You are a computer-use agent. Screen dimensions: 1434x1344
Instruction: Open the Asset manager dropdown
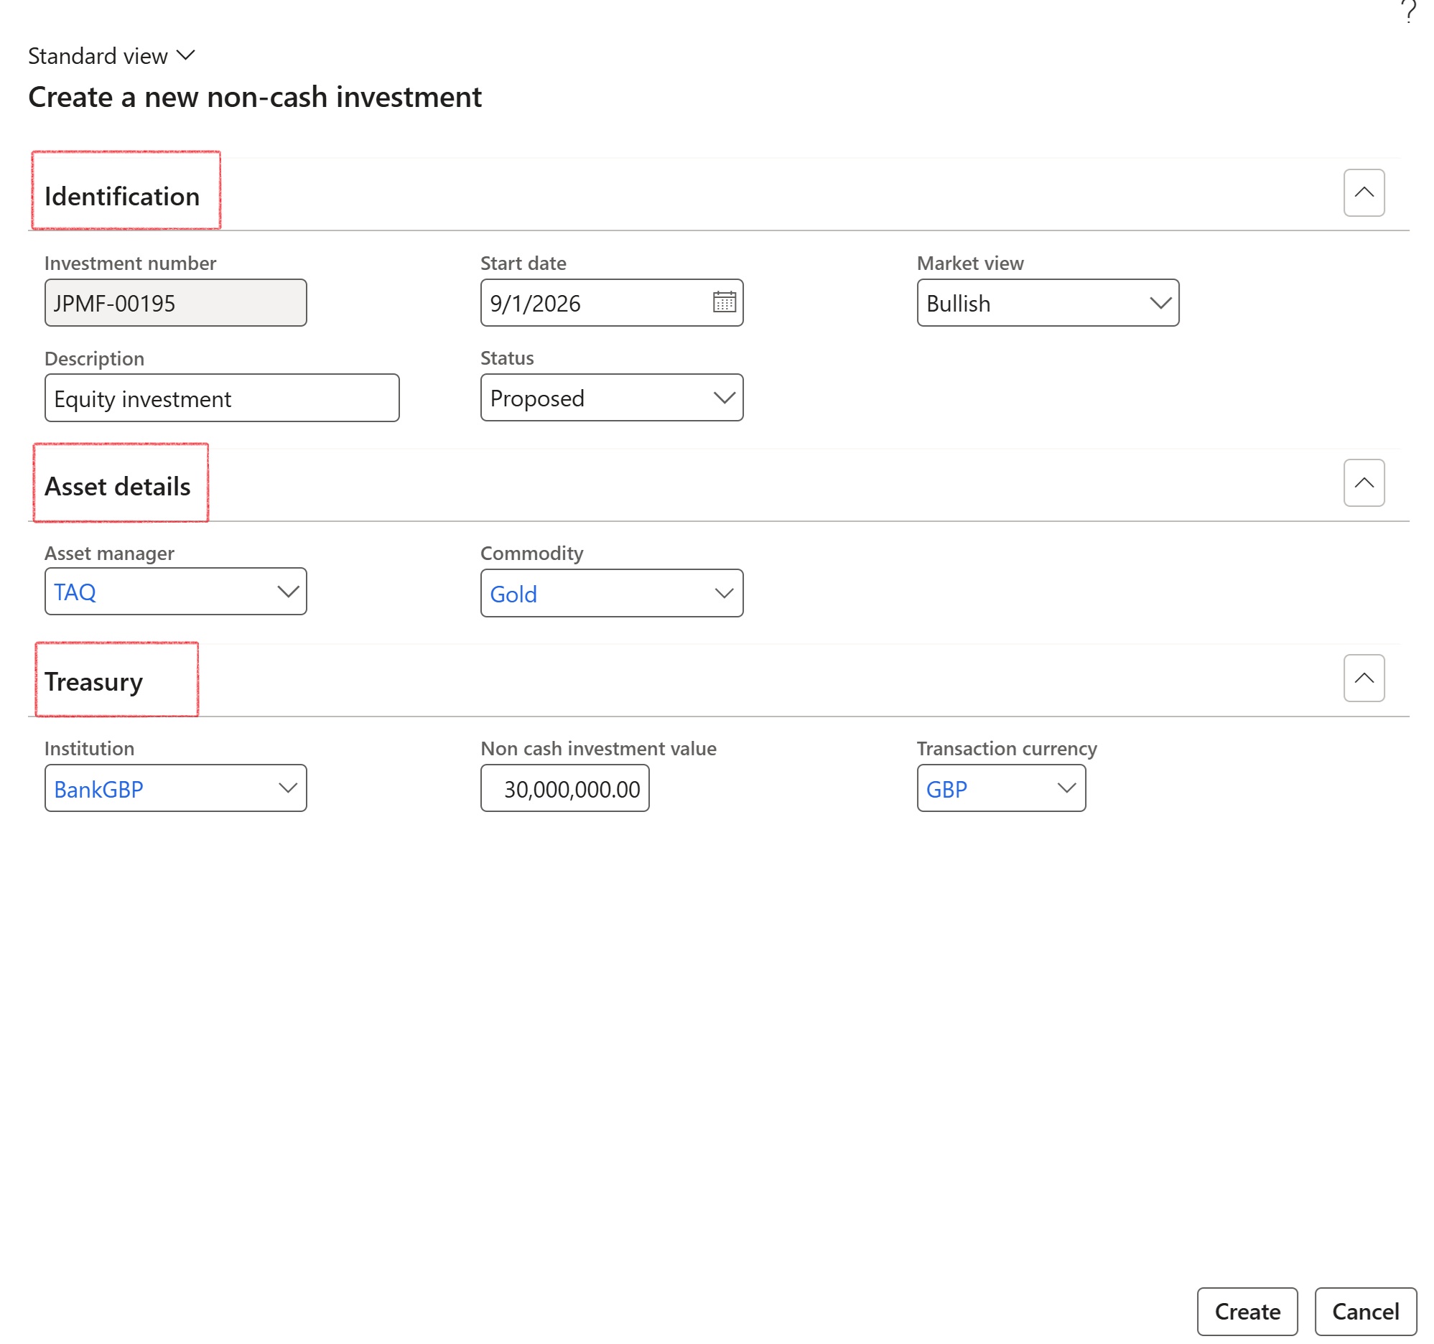175,592
